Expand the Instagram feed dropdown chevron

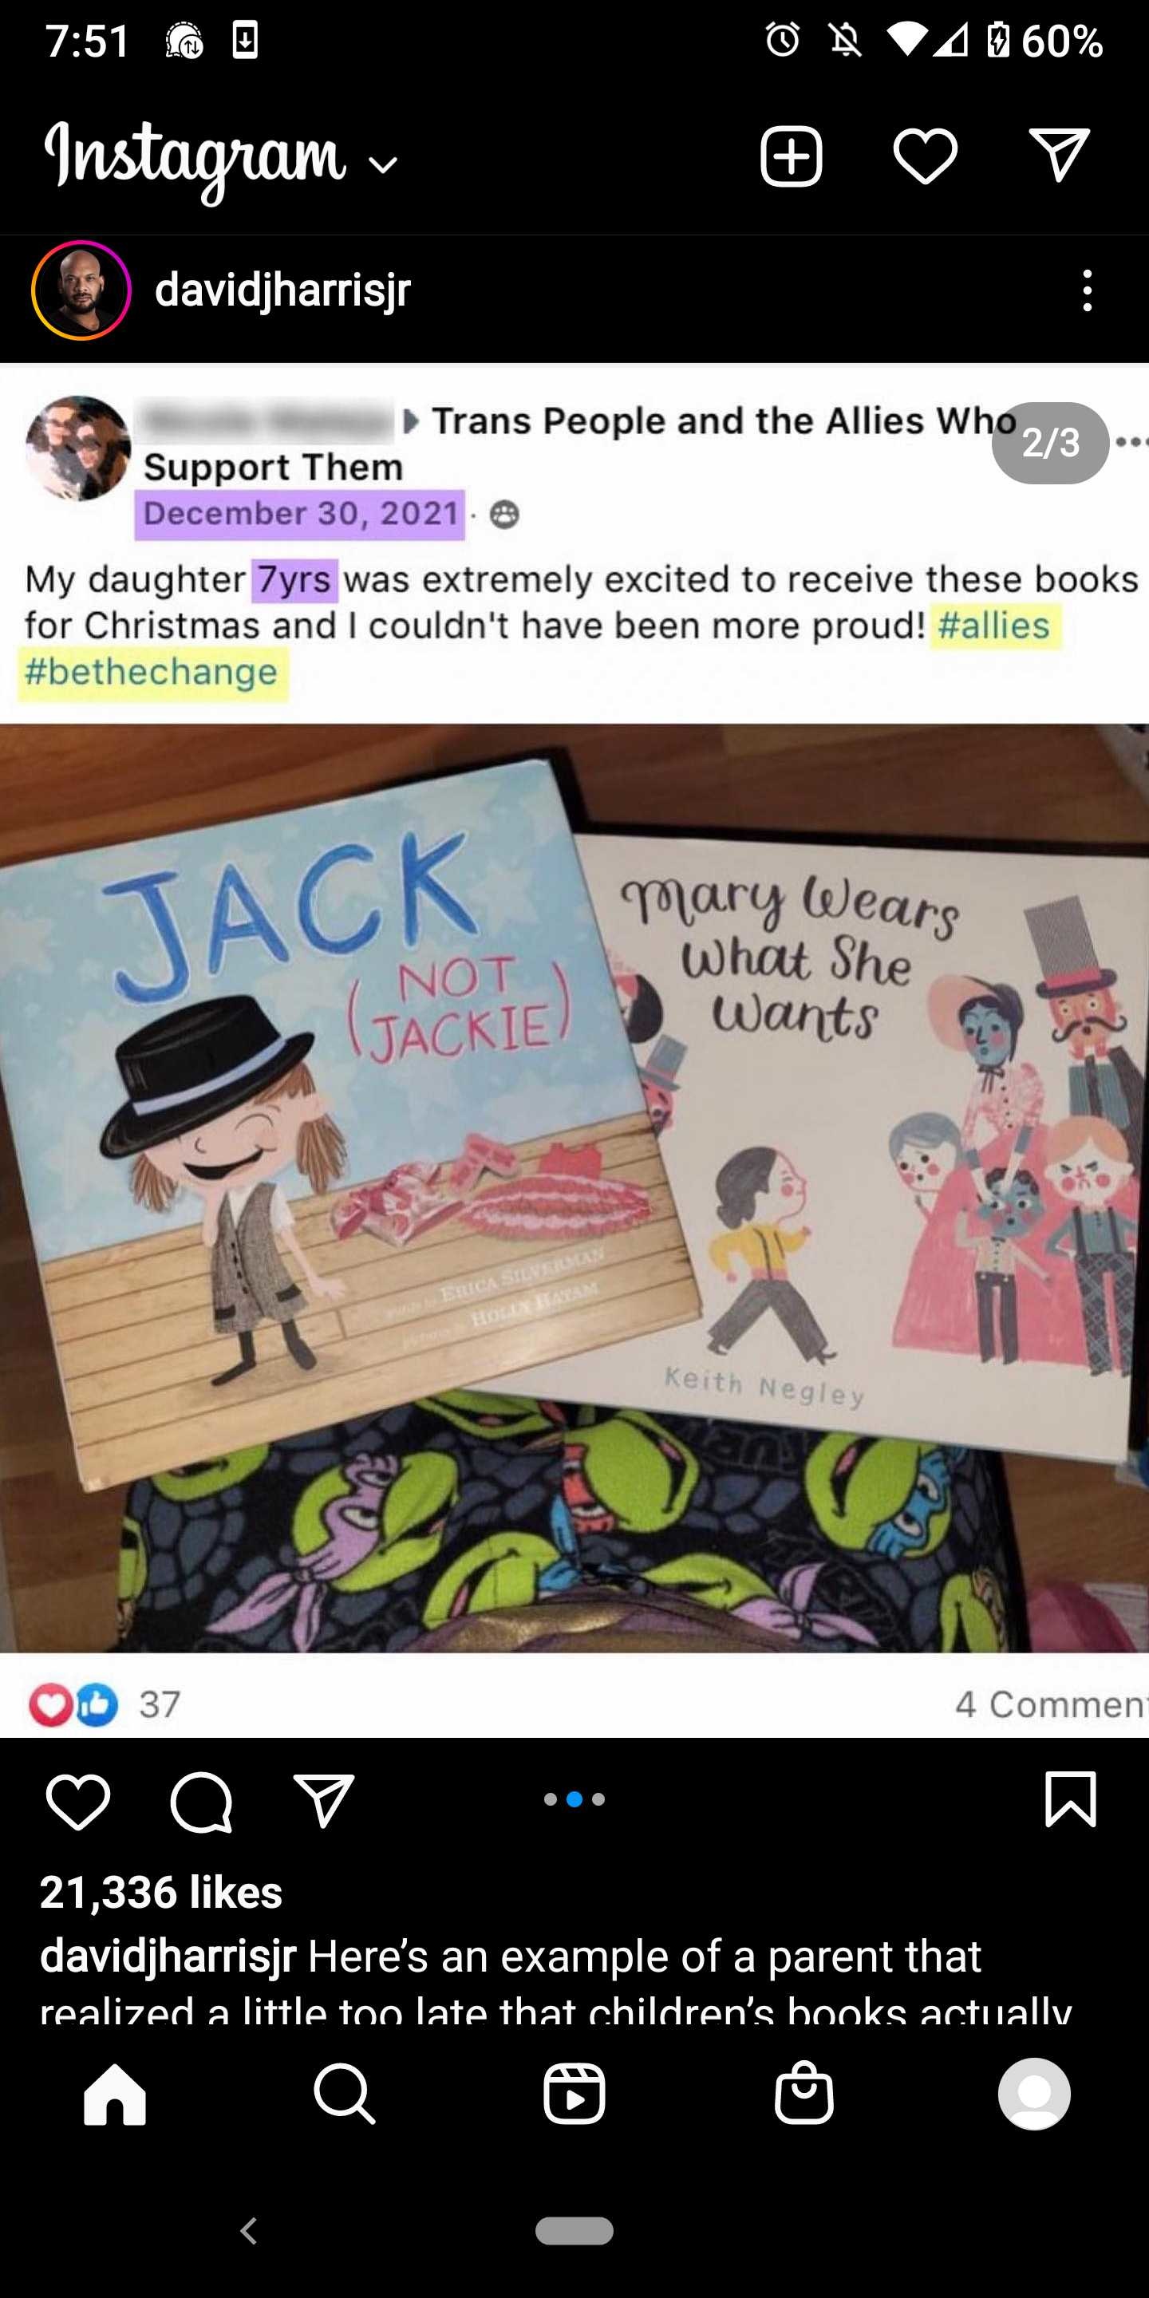coord(383,164)
